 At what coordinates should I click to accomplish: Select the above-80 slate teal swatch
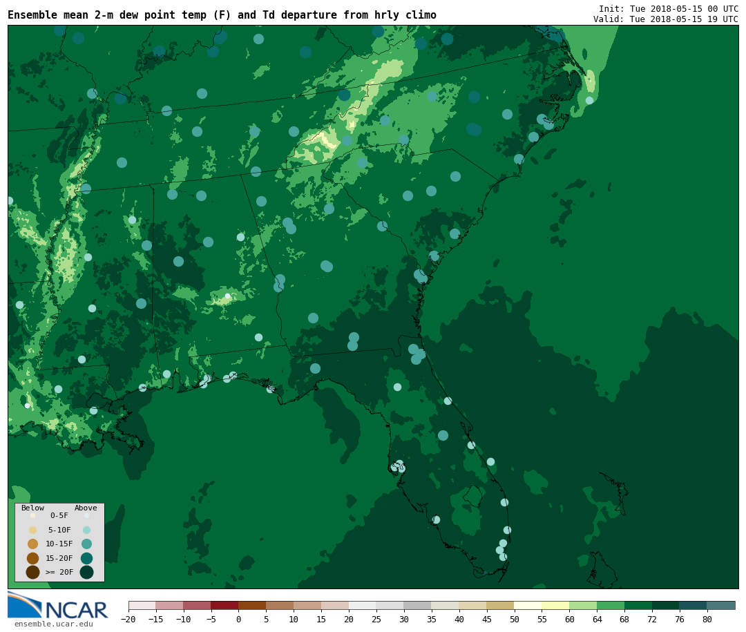[721, 605]
